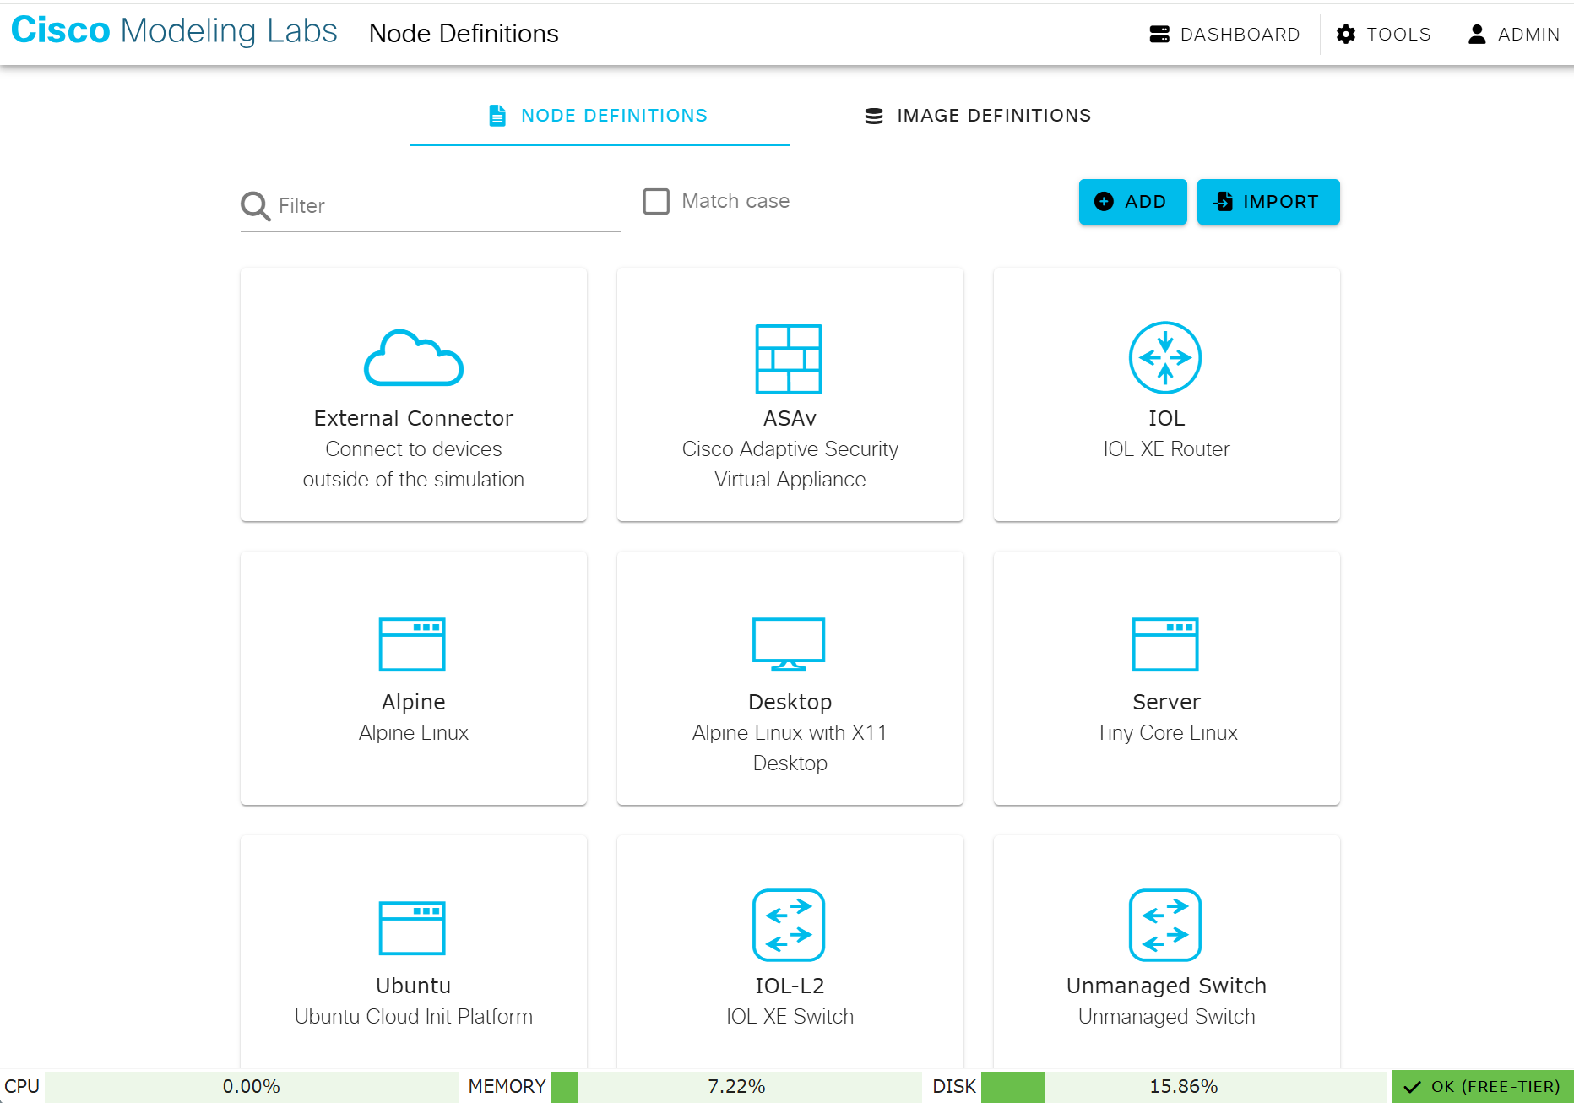Click the IOL-L2 title text

pyautogui.click(x=790, y=986)
